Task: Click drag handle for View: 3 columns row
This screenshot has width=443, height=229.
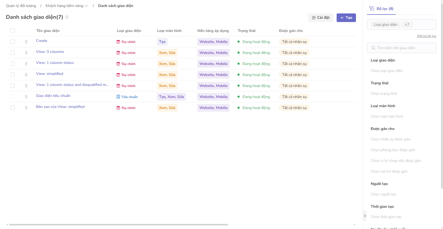Action: [26, 53]
